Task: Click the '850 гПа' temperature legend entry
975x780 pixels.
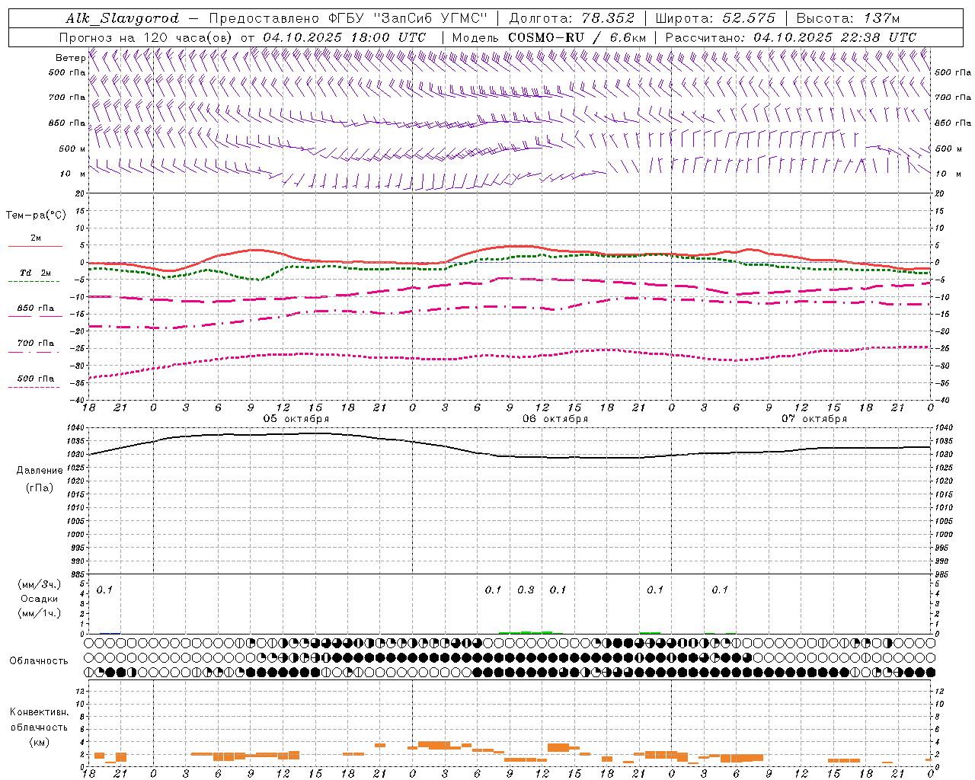Action: click(35, 312)
